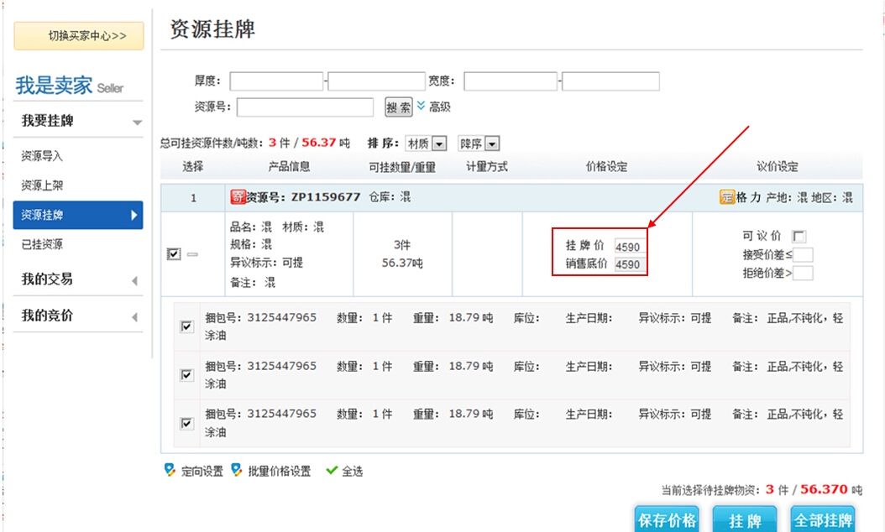885x532 pixels.
Task: Open the 降序 order dropdown
Action: (x=479, y=143)
